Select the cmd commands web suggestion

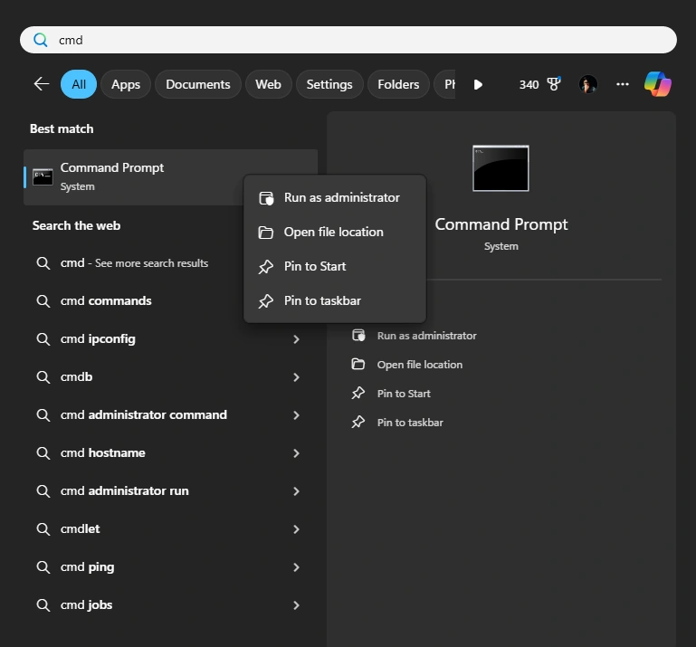click(x=106, y=300)
